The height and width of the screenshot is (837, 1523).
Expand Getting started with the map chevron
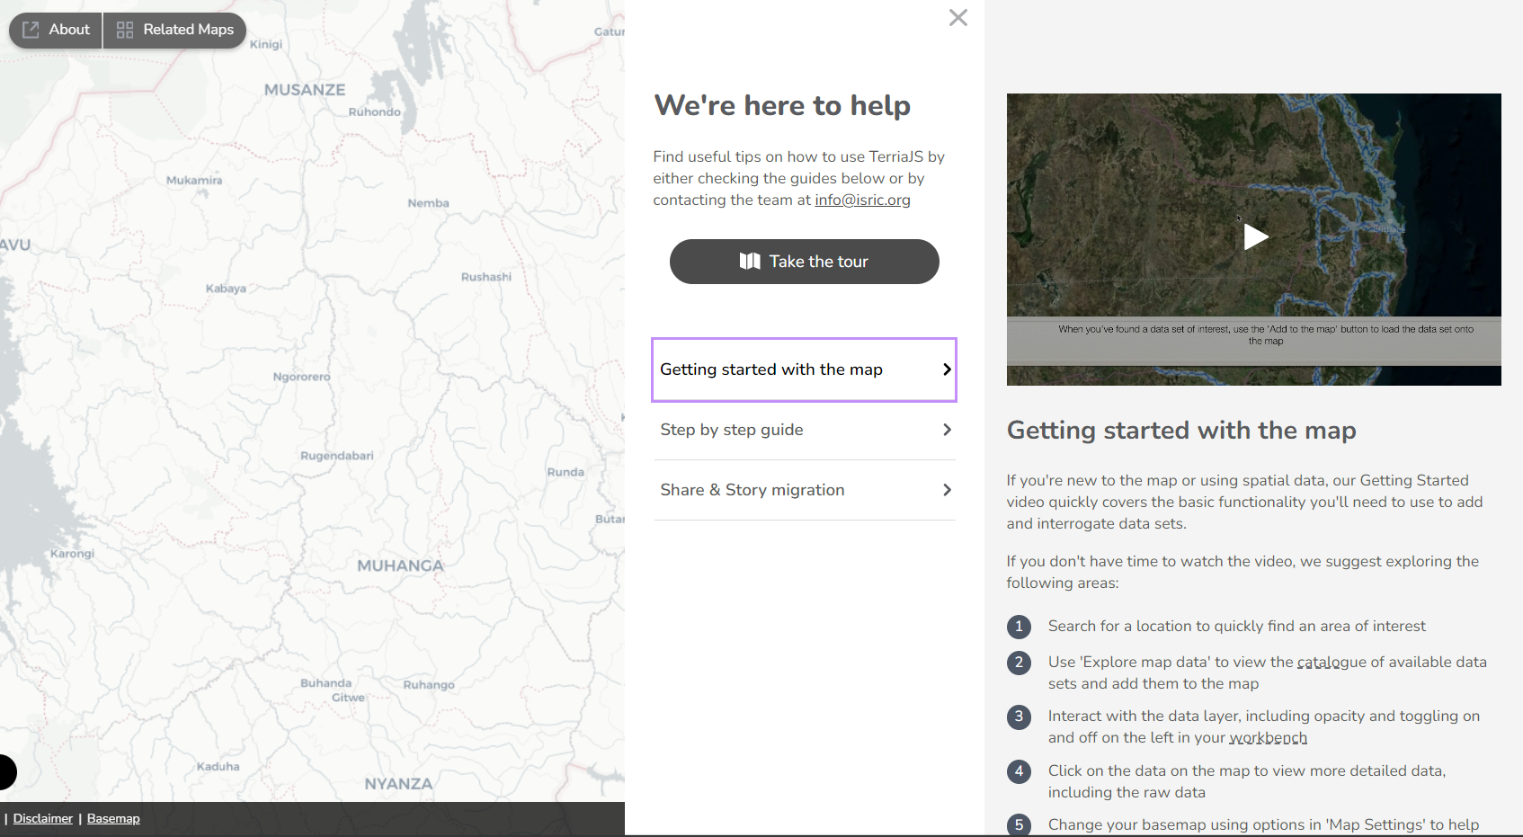[946, 370]
